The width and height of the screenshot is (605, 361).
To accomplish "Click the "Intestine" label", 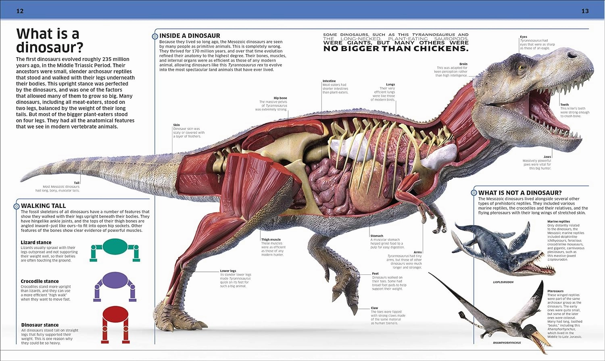I will point(329,81).
